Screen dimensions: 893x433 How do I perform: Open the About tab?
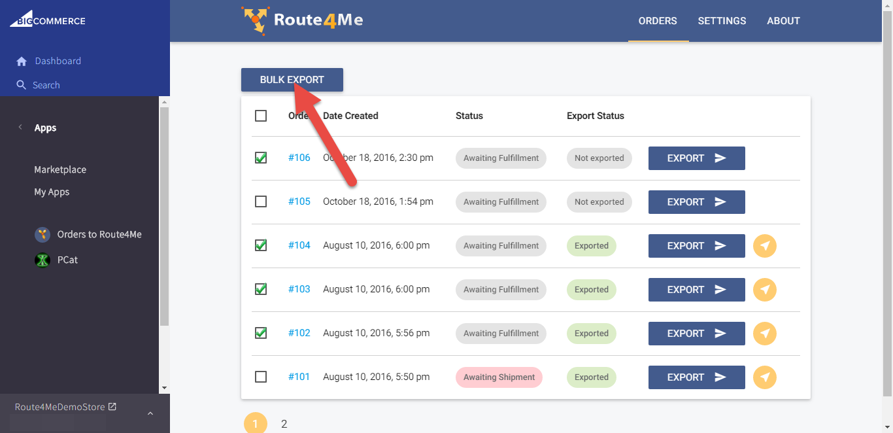tap(783, 21)
